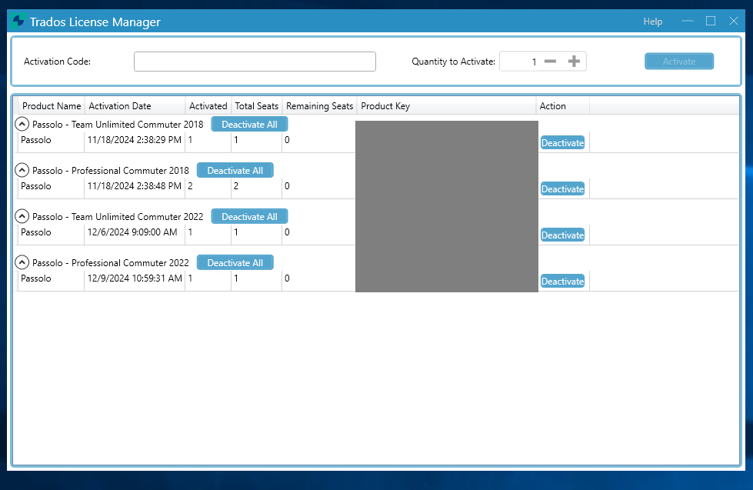Deactivate All for Team Unlimited Commuter 2018
Screen dimensions: 753x490
coord(249,124)
